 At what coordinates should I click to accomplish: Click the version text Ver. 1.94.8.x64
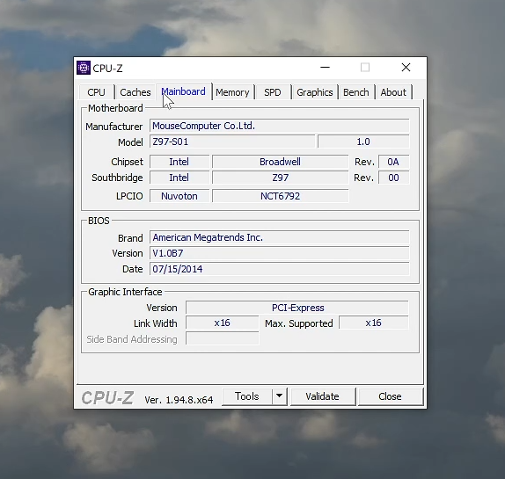click(179, 400)
